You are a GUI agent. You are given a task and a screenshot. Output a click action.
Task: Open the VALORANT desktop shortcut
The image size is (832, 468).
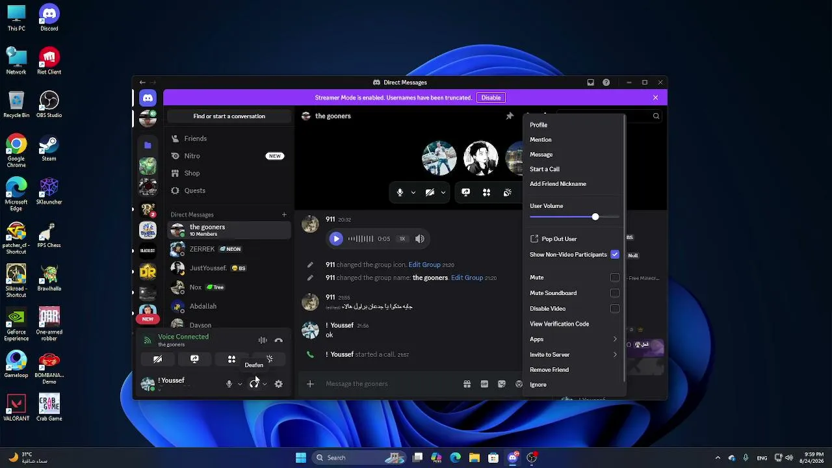tap(16, 408)
